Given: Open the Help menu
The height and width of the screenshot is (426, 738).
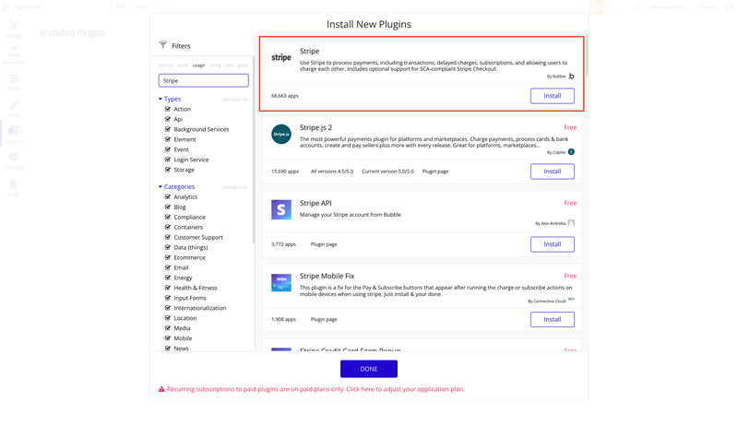Looking at the screenshot, I should click(x=143, y=7).
